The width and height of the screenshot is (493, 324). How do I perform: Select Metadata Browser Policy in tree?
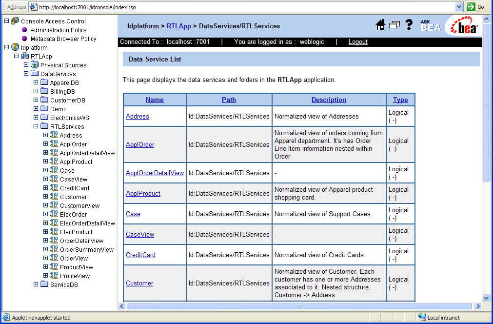coord(63,39)
